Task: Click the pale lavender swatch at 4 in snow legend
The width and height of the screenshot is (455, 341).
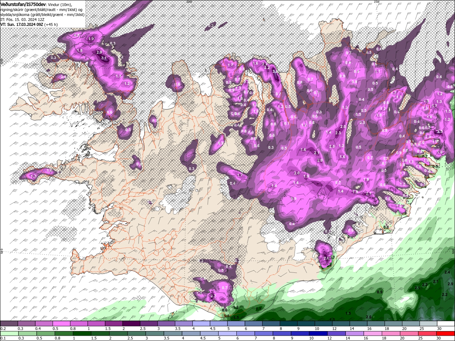Action: click(201, 324)
